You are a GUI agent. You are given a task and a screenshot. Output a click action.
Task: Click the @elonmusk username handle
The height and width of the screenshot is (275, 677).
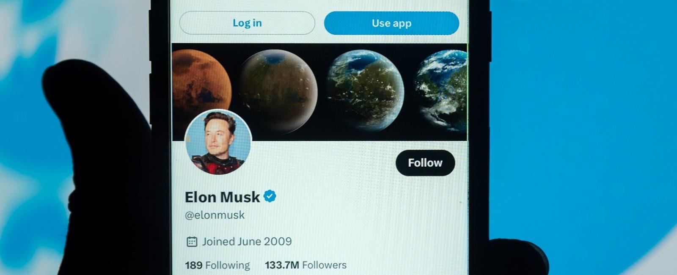point(215,215)
